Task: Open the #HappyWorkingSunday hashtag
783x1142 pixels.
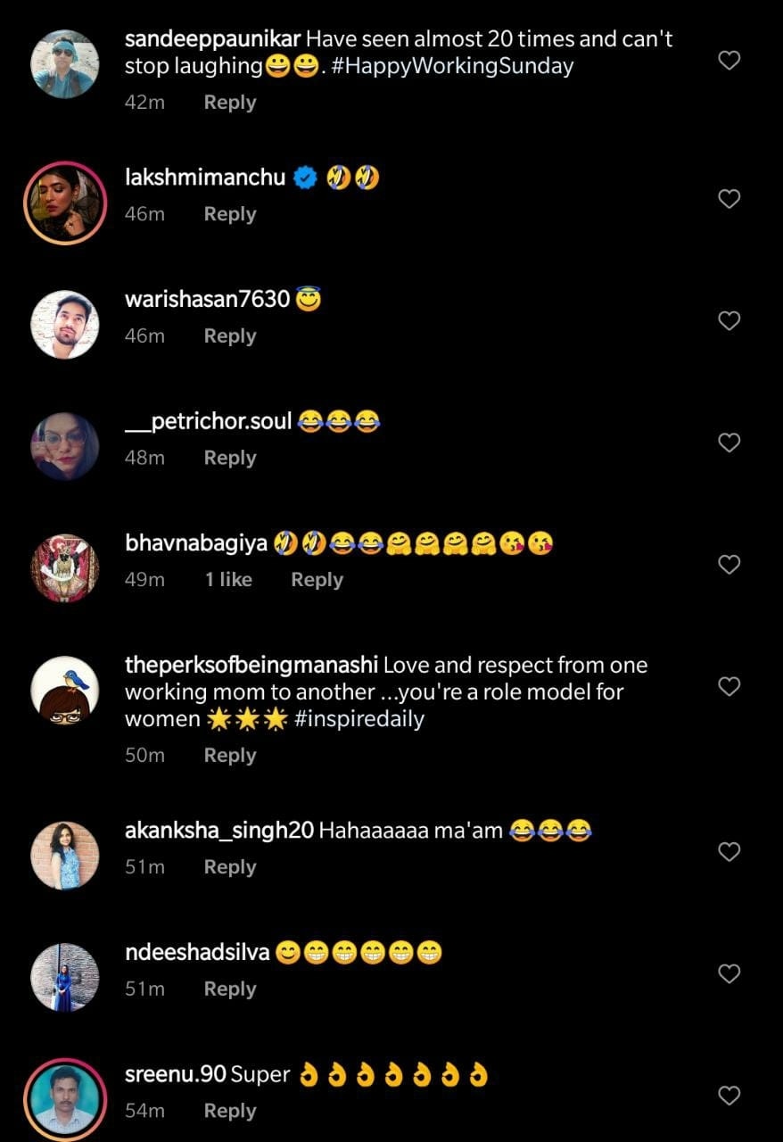Action: 452,66
